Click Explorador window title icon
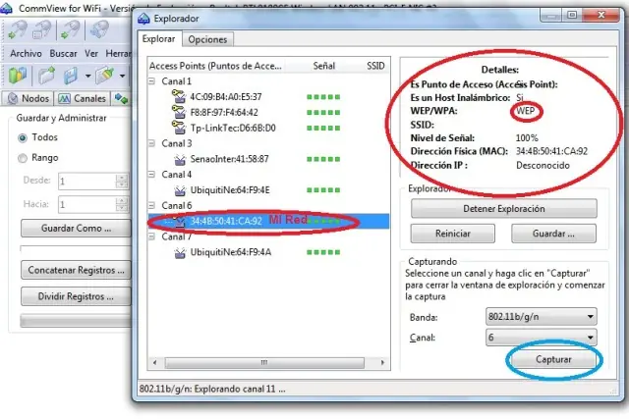 pos(143,19)
